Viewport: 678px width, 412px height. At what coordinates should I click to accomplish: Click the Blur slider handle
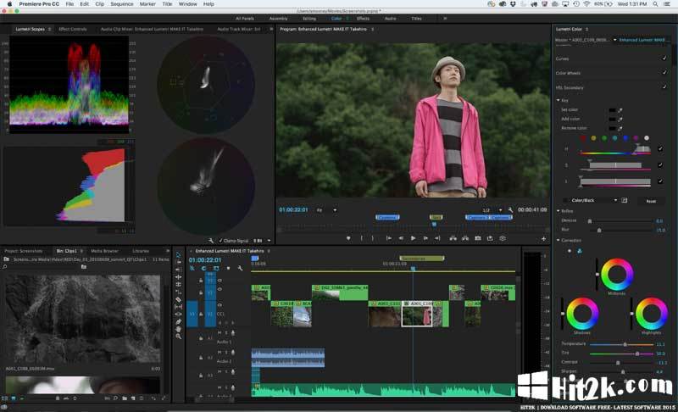click(x=599, y=231)
